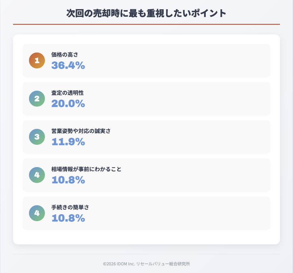Click the 10.8% value under 手続きの簡単さ
Image resolution: width=293 pixels, height=273 pixels.
pos(68,218)
